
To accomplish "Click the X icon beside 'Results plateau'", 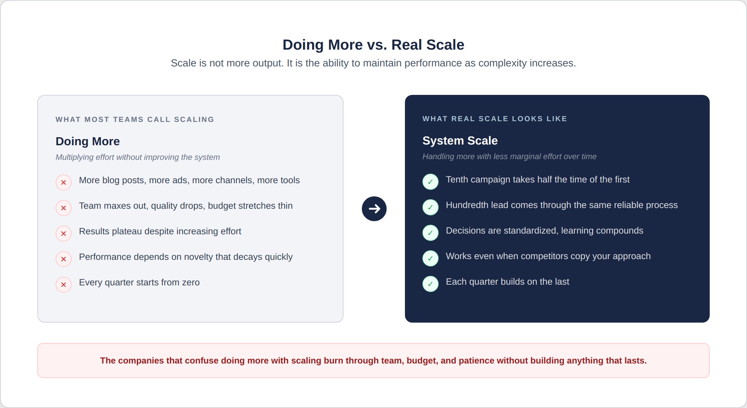I will pyautogui.click(x=64, y=234).
